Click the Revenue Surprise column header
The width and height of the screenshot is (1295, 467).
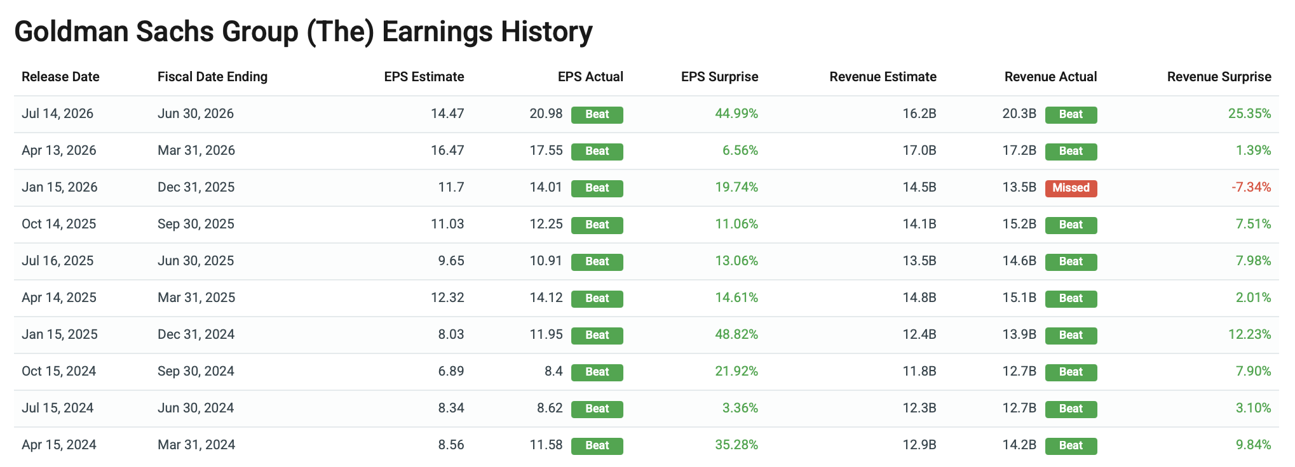tap(1219, 77)
